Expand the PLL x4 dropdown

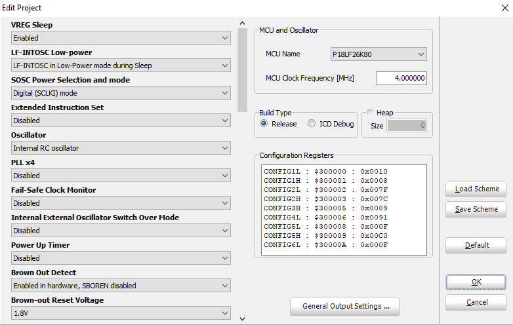click(x=121, y=176)
